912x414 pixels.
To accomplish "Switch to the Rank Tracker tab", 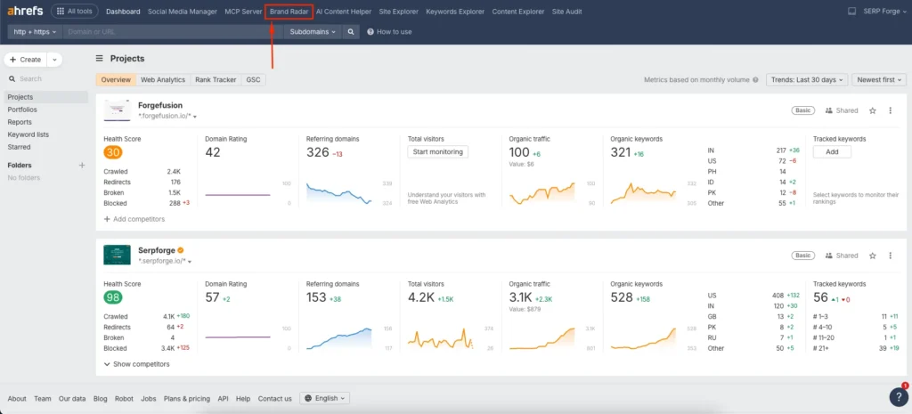I will (x=216, y=79).
